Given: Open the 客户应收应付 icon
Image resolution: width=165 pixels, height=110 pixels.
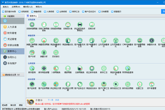Looking at the screenshot, I should (80, 84).
